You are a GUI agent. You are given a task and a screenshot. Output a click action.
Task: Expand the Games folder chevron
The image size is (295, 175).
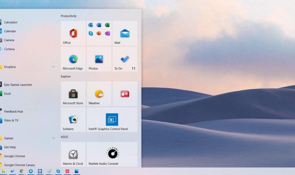pyautogui.click(x=53, y=138)
